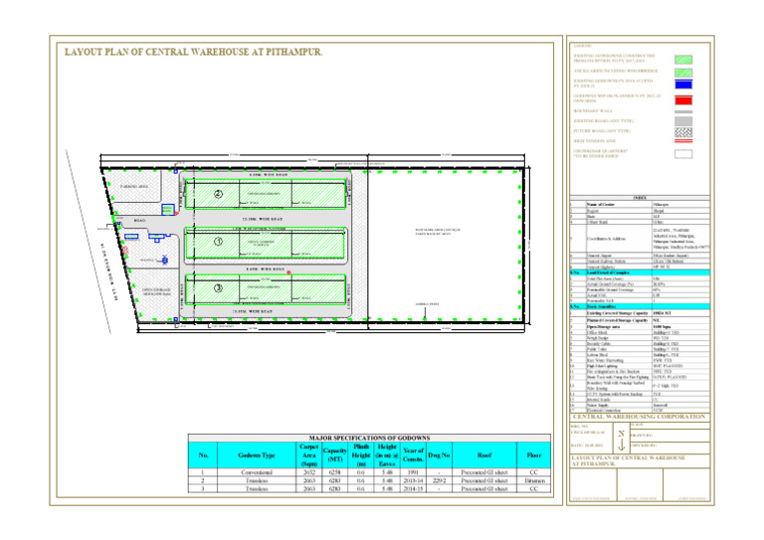Click the Planned Covered Storage Capacity row

pyautogui.click(x=640, y=320)
